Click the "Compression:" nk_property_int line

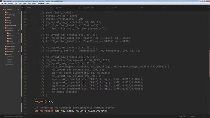tap(91, 51)
